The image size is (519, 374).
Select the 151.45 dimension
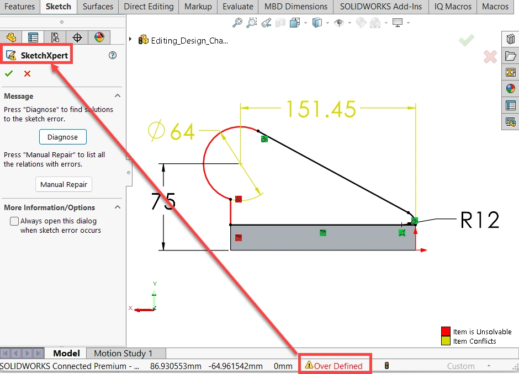pos(321,109)
